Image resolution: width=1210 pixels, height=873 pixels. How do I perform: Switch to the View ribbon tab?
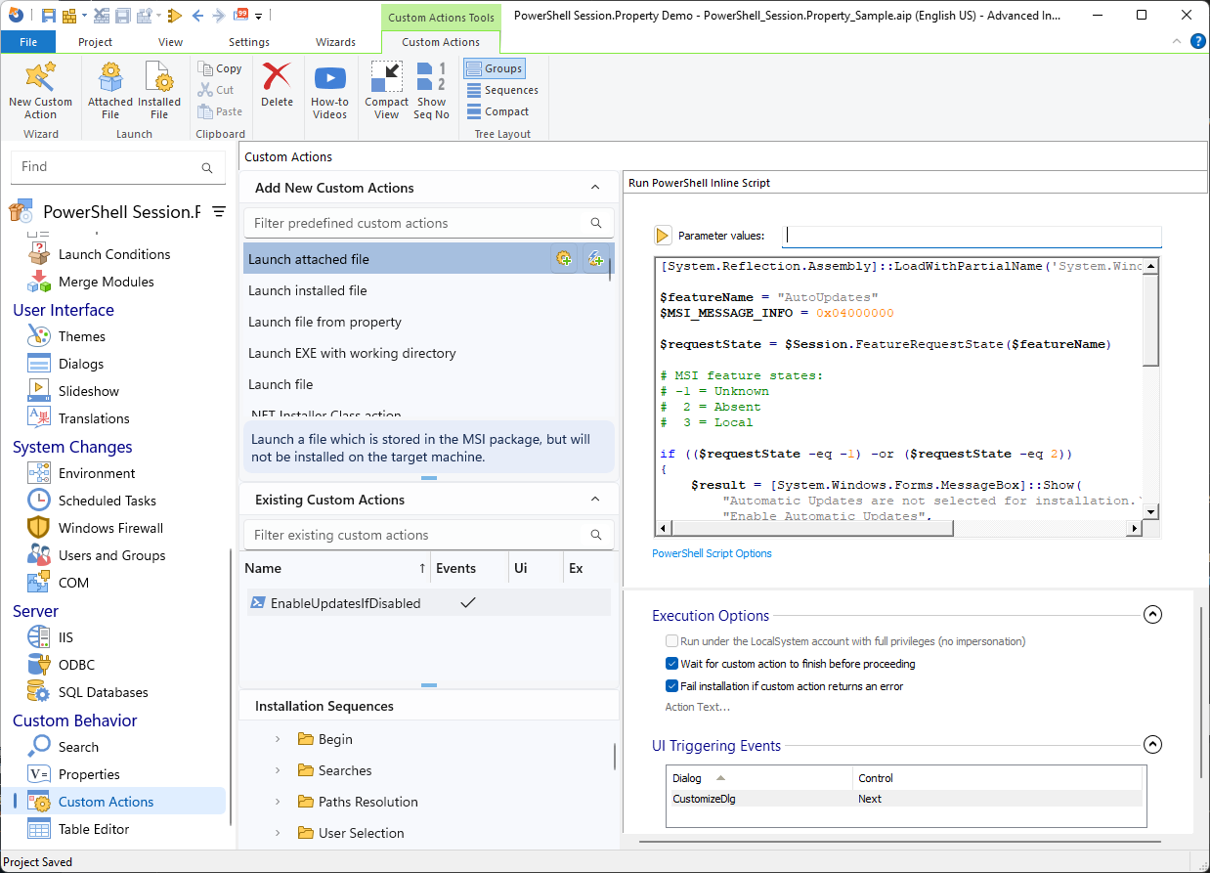pyautogui.click(x=170, y=42)
